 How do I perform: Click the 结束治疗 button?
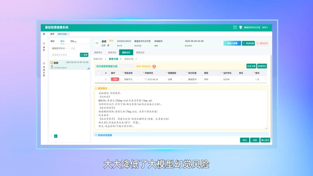[262, 43]
